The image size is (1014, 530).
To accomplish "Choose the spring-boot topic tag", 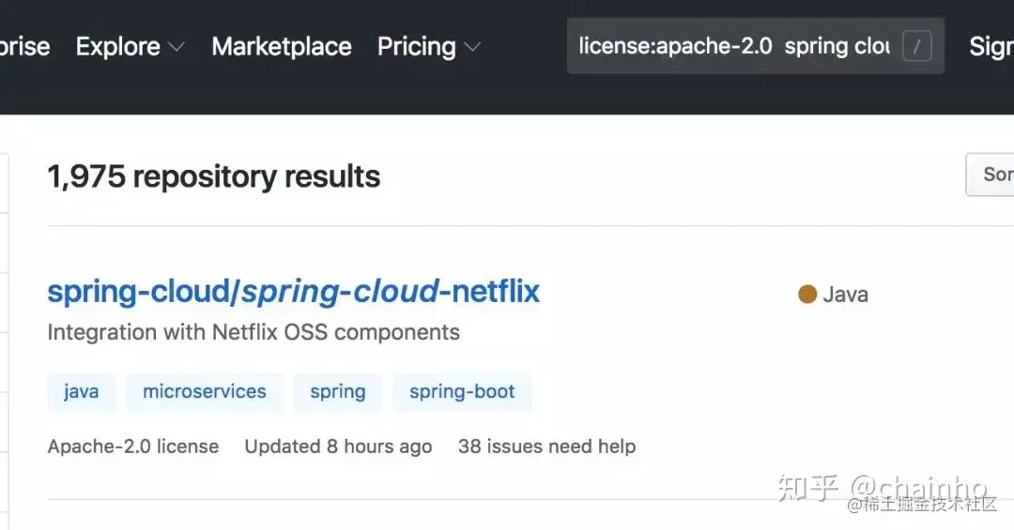I will 462,392.
